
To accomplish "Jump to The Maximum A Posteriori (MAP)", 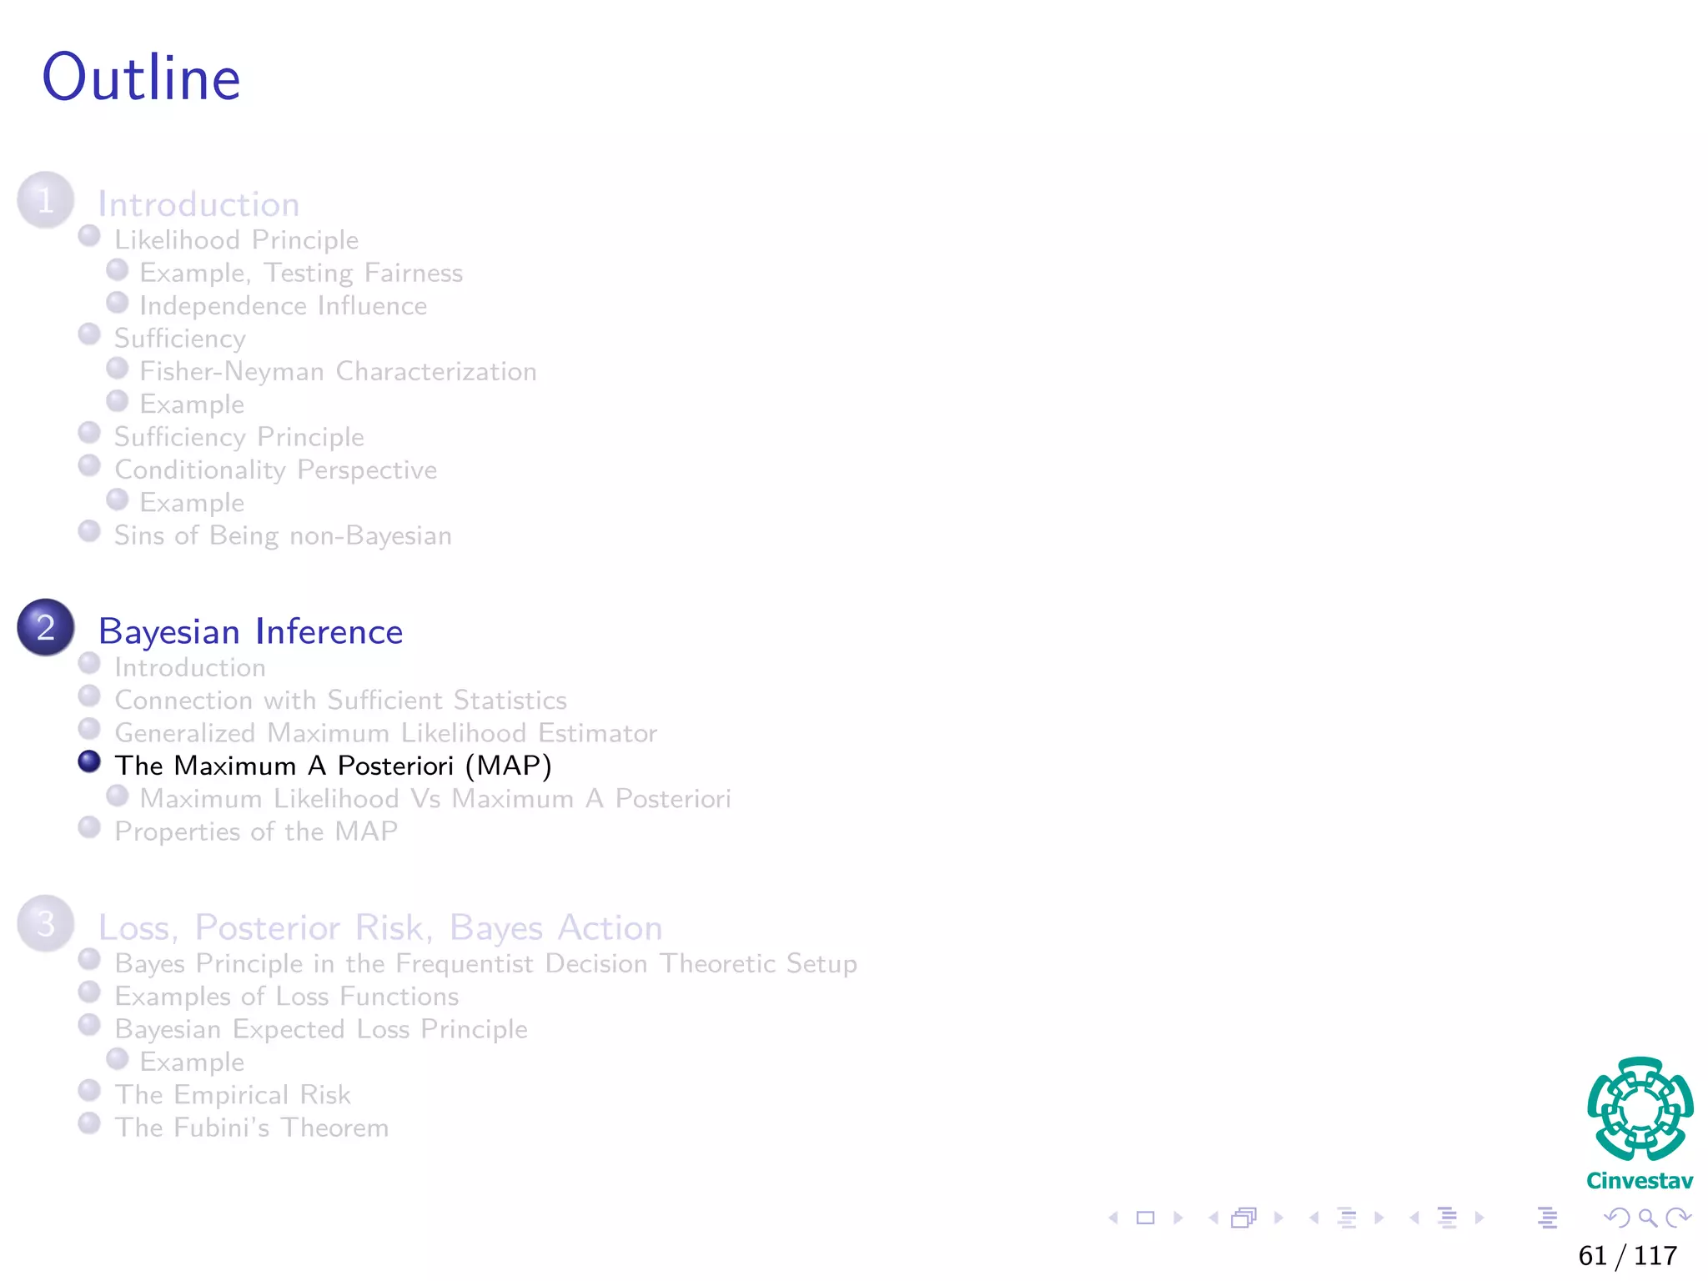I will tap(333, 766).
